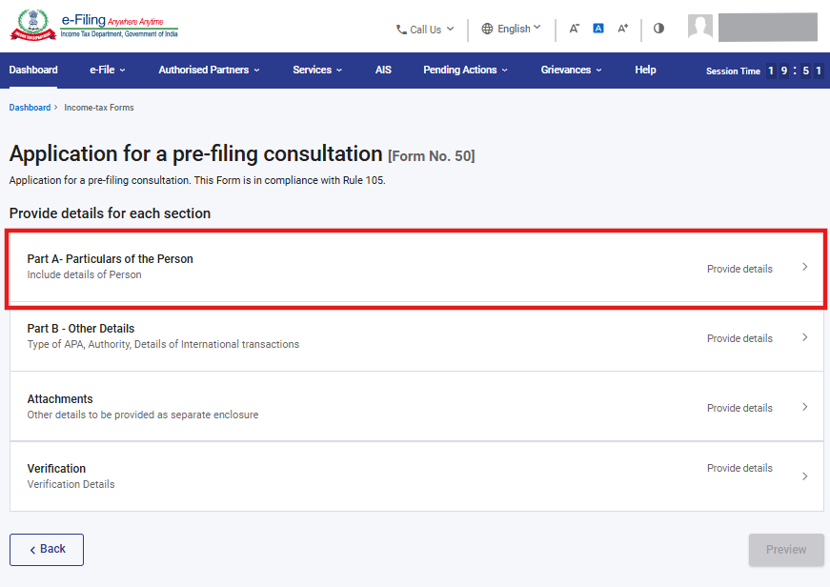Open the Part B Other Details chevron
The width and height of the screenshot is (830, 587).
(804, 337)
